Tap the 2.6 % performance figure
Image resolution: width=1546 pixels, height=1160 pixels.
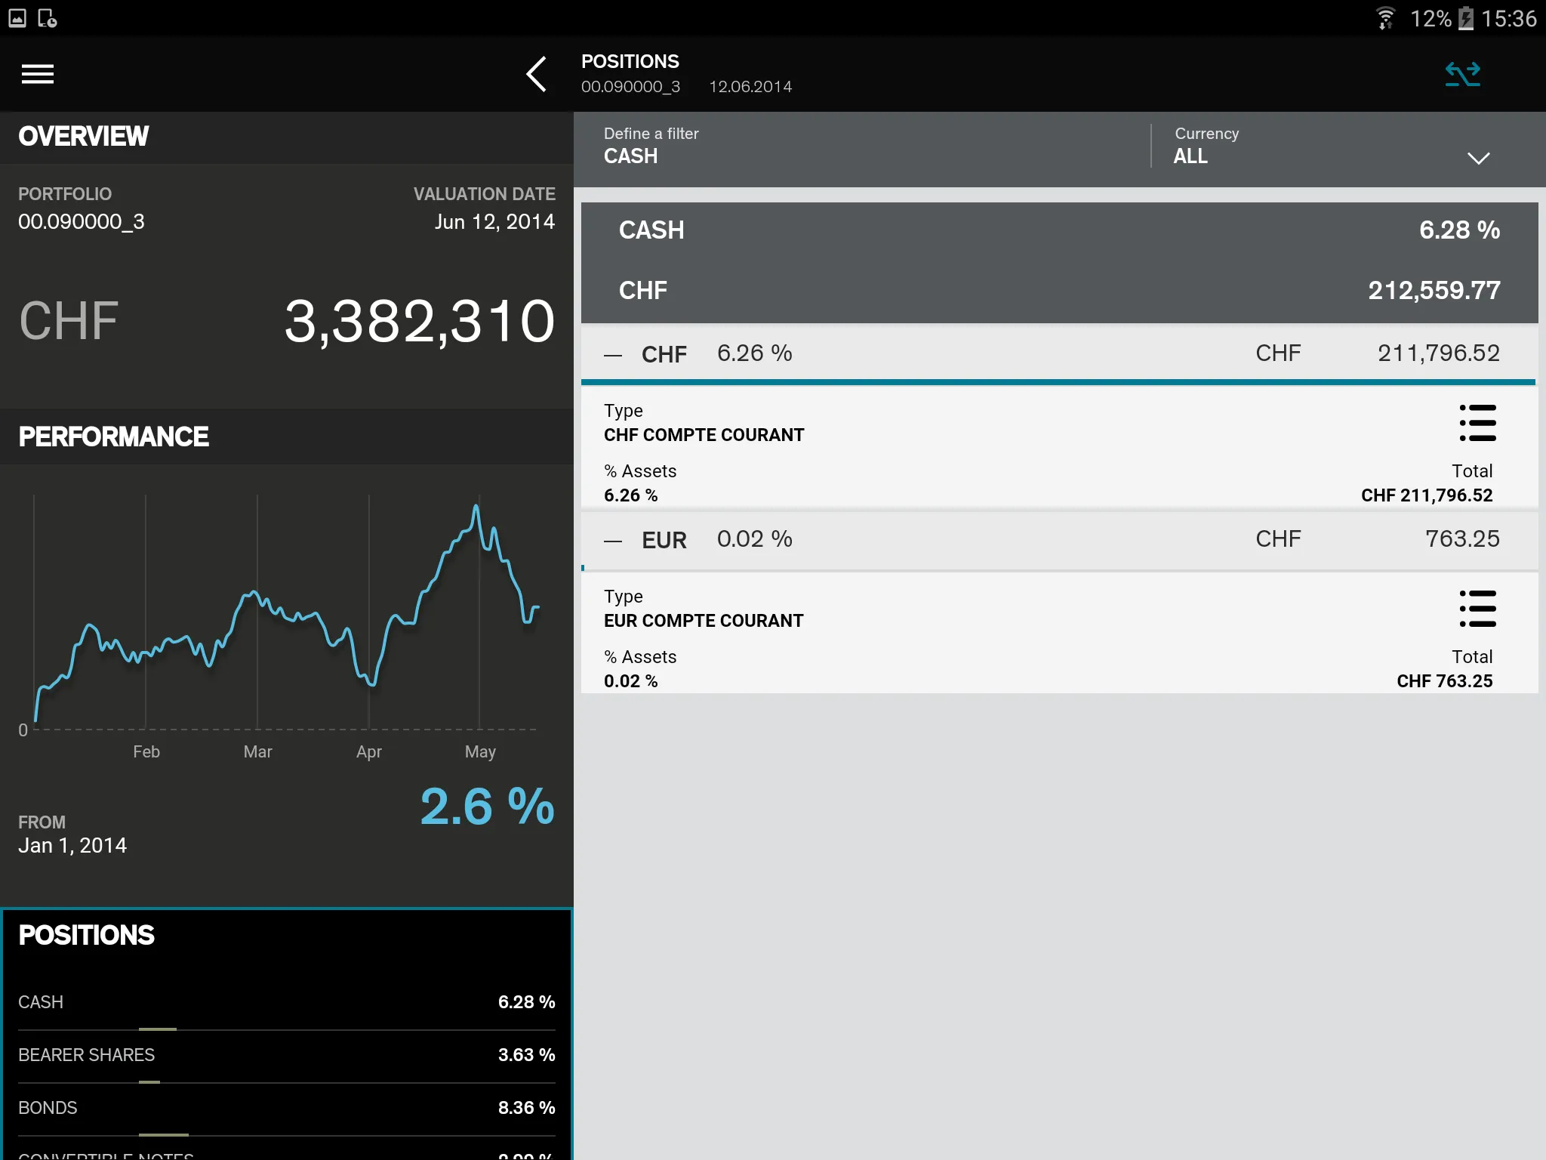[x=487, y=807]
